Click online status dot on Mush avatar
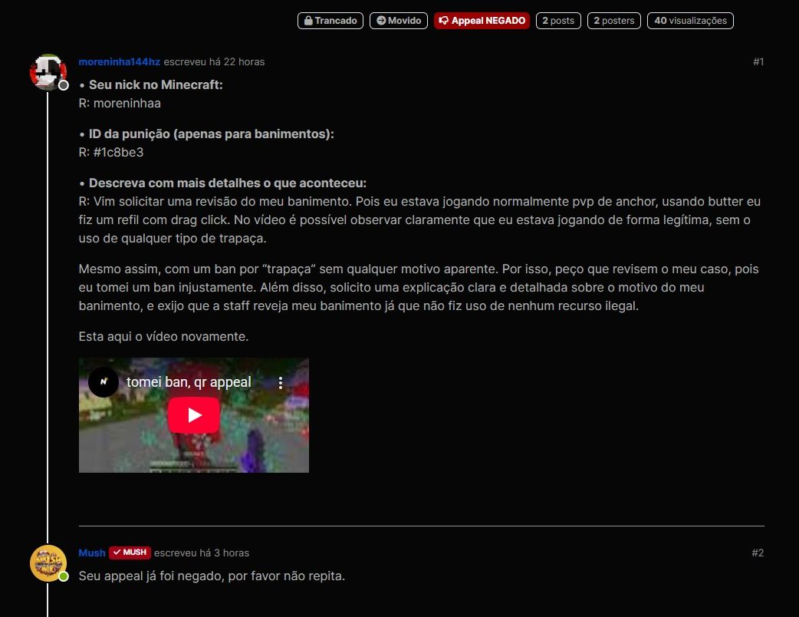 pyautogui.click(x=63, y=576)
